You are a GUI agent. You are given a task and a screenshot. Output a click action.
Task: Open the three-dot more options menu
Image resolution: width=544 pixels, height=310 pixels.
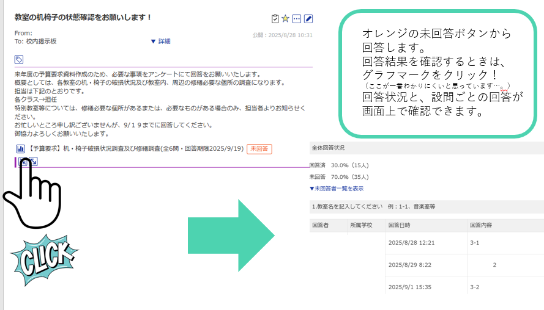click(x=297, y=18)
